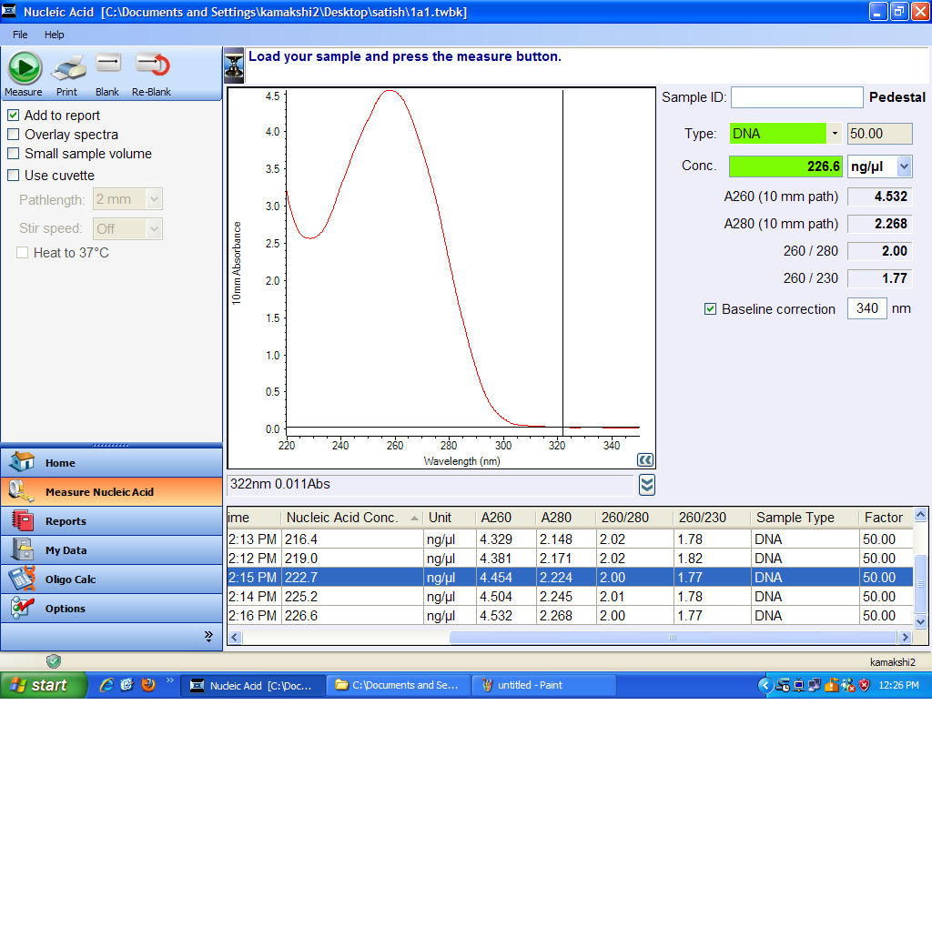Screen dimensions: 932x947
Task: Click the Print icon in toolbar
Action: tap(67, 68)
